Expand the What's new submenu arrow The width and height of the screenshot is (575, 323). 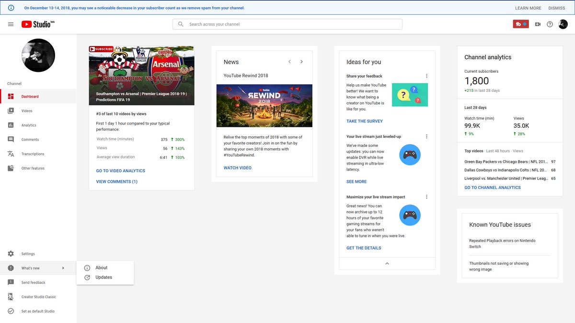pos(63,268)
